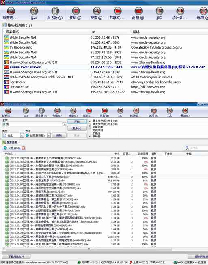The width and height of the screenshot is (208, 265).
Task: Open 选项 (Options) in upper window toolbar
Action: [x=203, y=13]
